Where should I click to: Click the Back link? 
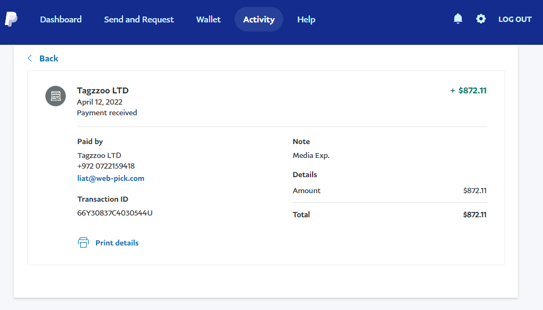pos(49,58)
